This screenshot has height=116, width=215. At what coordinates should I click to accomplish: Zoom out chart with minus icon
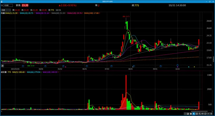coord(208,114)
